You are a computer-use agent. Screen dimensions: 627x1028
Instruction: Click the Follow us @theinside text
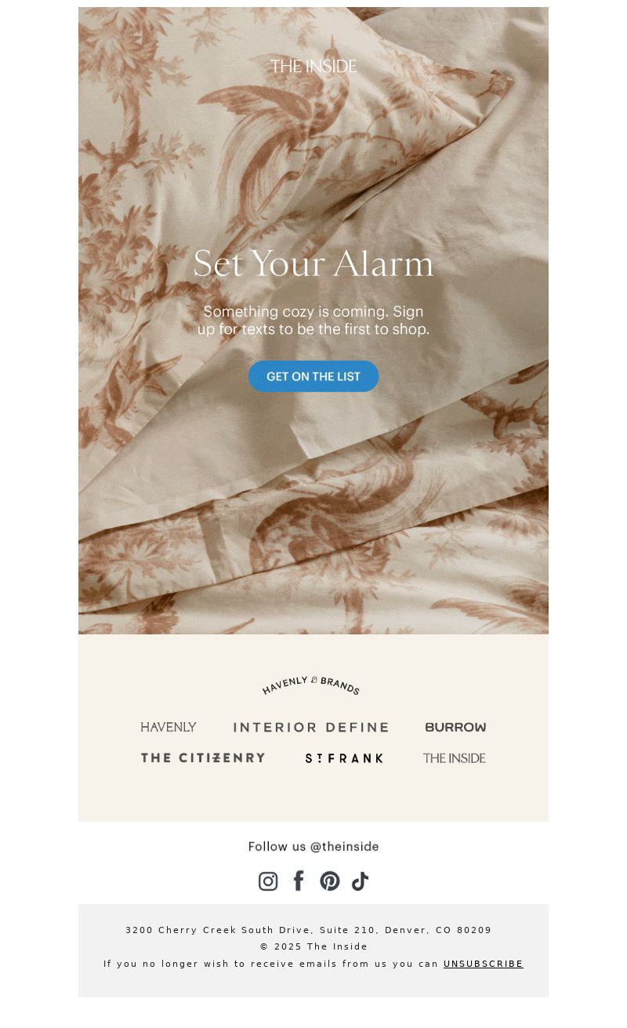[x=313, y=847]
